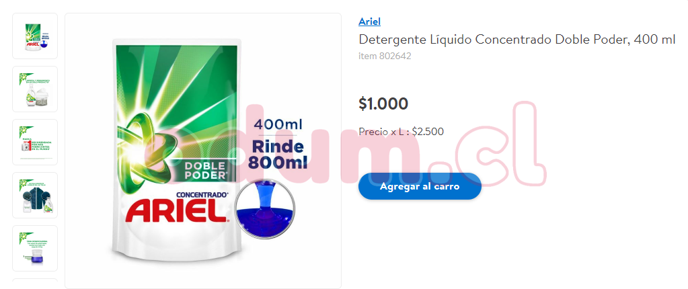This screenshot has width=688, height=289.
Task: Click the main Ariel pouch product image
Action: click(203, 151)
